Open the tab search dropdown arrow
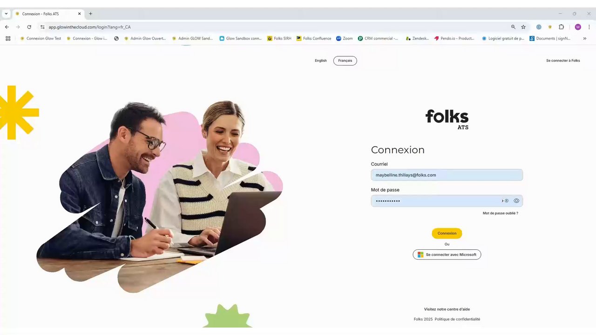This screenshot has width=596, height=335. 6,13
